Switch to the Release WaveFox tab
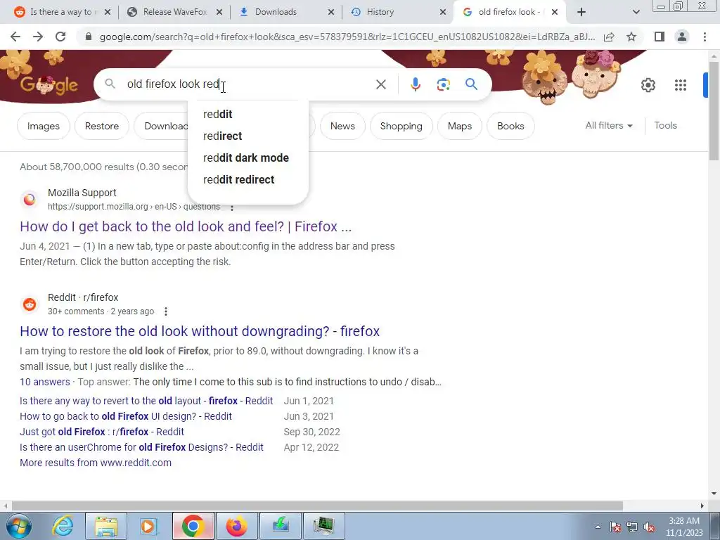 174,12
